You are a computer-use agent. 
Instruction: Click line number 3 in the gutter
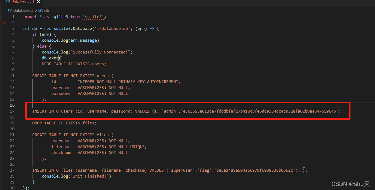13,29
